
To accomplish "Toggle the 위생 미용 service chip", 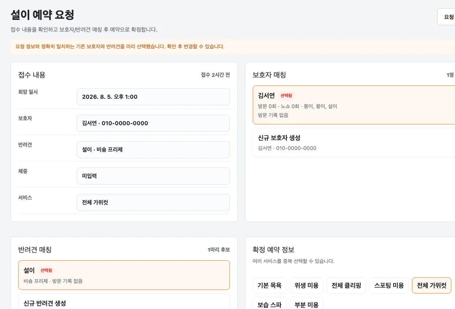I will [x=306, y=285].
